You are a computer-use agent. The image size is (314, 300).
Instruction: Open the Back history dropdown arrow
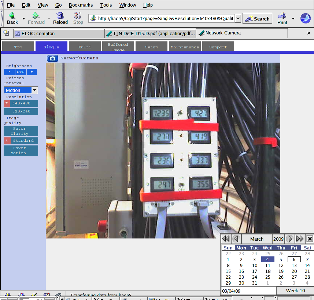click(x=23, y=19)
